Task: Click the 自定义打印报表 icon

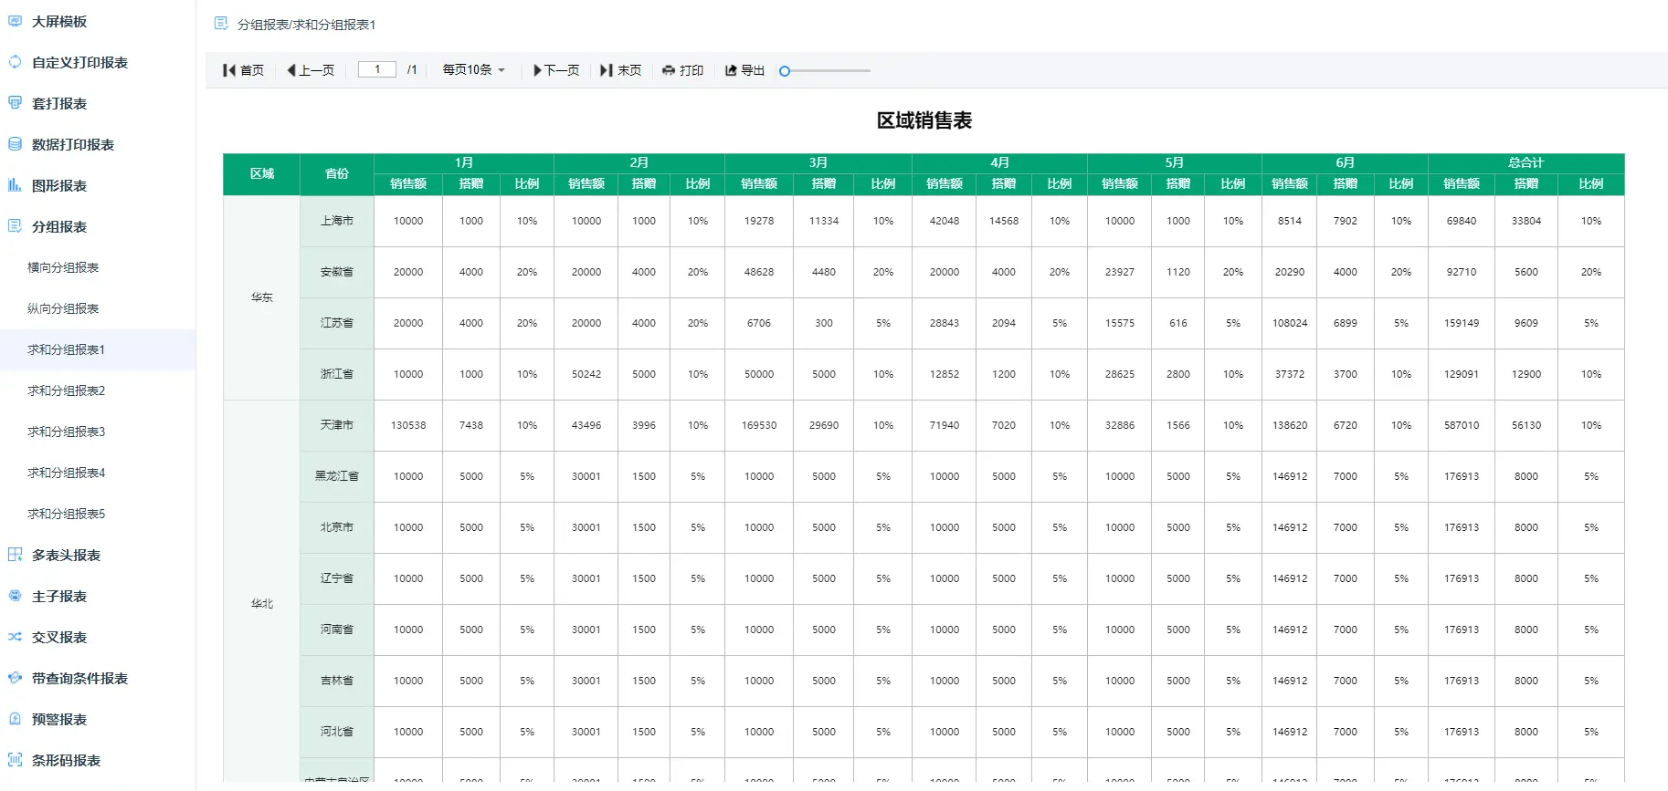Action: click(15, 62)
